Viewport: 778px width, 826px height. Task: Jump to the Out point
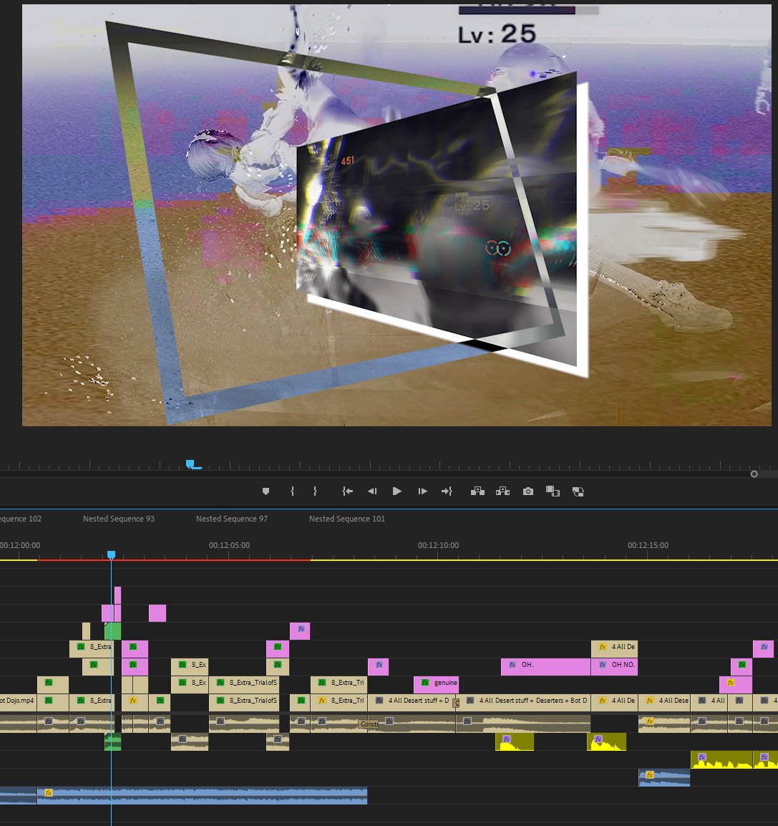(x=447, y=491)
